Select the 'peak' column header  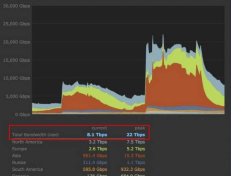(140, 128)
